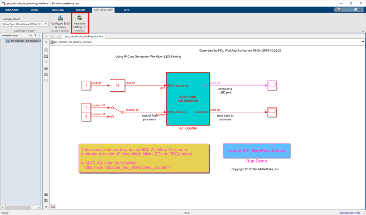Expand the breadcrumb path dropdown arrow
Viewport: 366px width, 215px height.
tap(363, 42)
